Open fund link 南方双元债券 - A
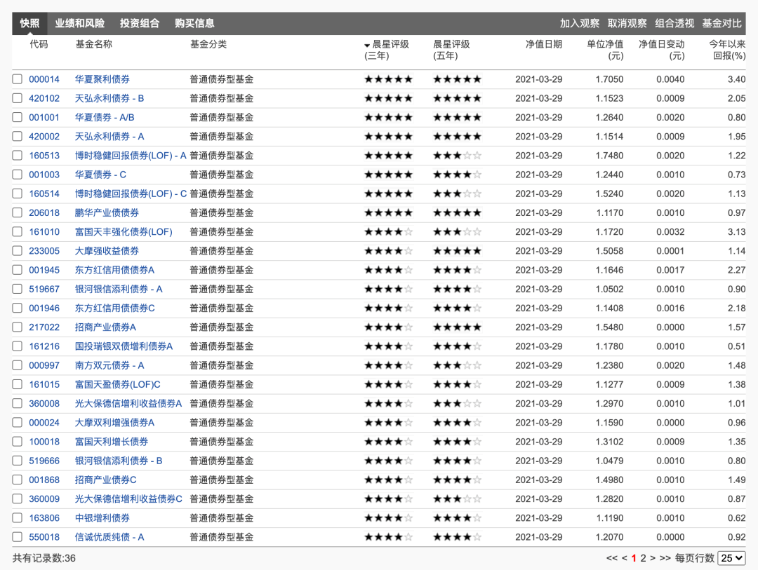Viewport: 758px width, 570px height. [109, 365]
